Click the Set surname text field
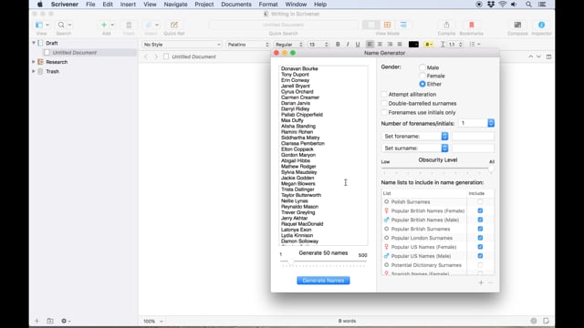 coord(473,148)
